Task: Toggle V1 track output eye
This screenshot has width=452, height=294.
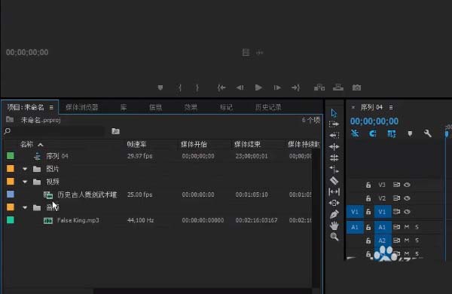Action: coord(407,212)
